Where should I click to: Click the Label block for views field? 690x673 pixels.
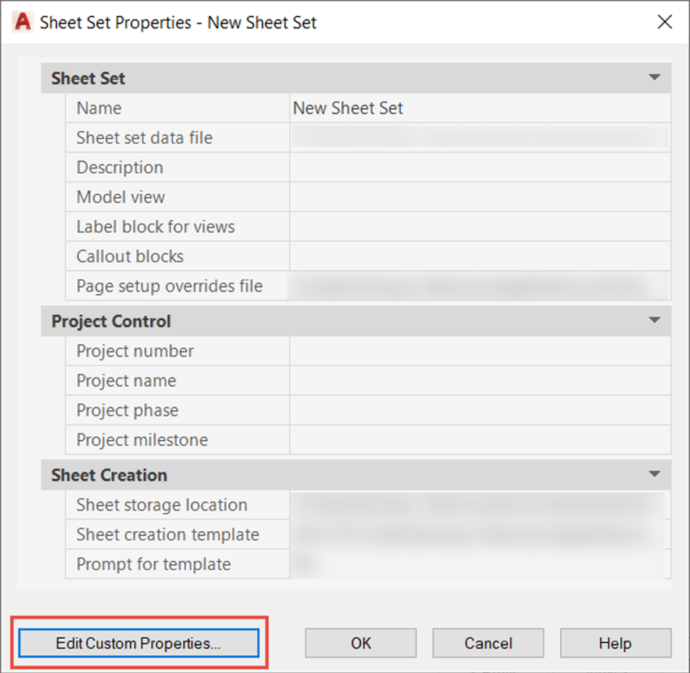click(479, 226)
